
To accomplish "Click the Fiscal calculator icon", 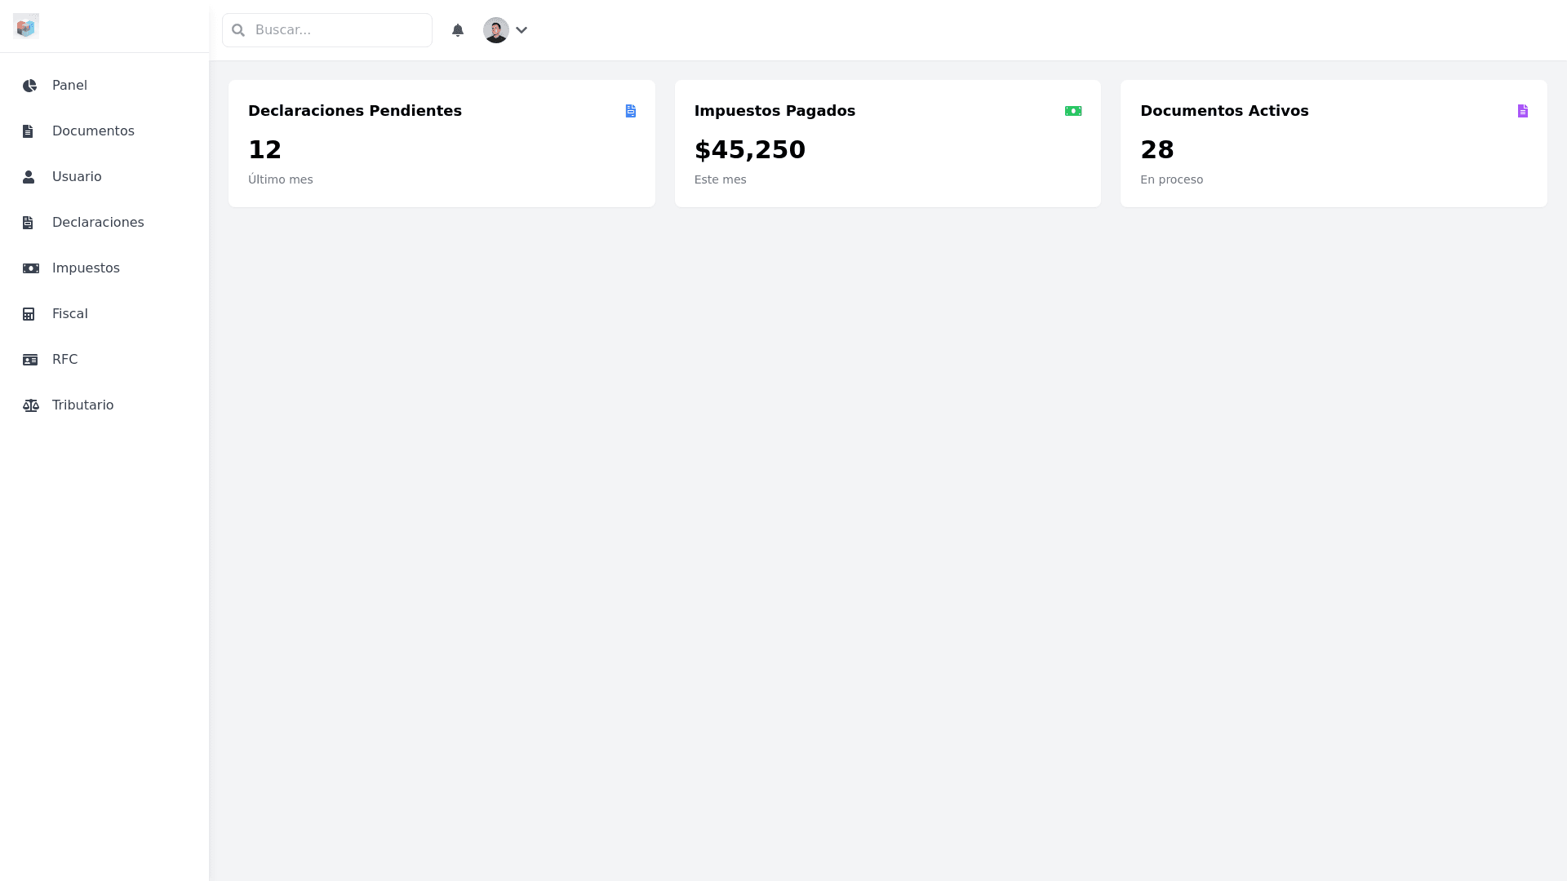I will [x=29, y=314].
